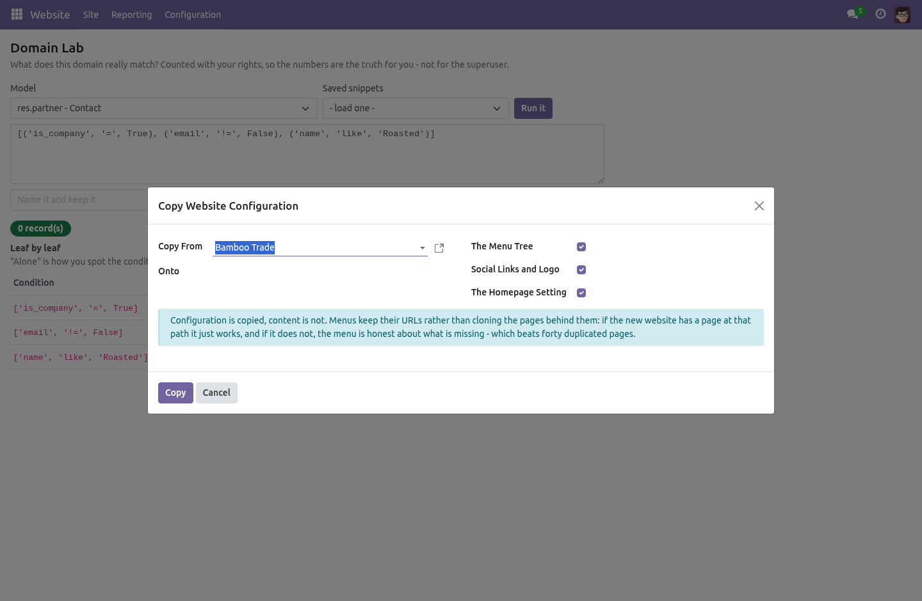922x601 pixels.
Task: Open the Saved snippets dropdown
Action: [416, 108]
